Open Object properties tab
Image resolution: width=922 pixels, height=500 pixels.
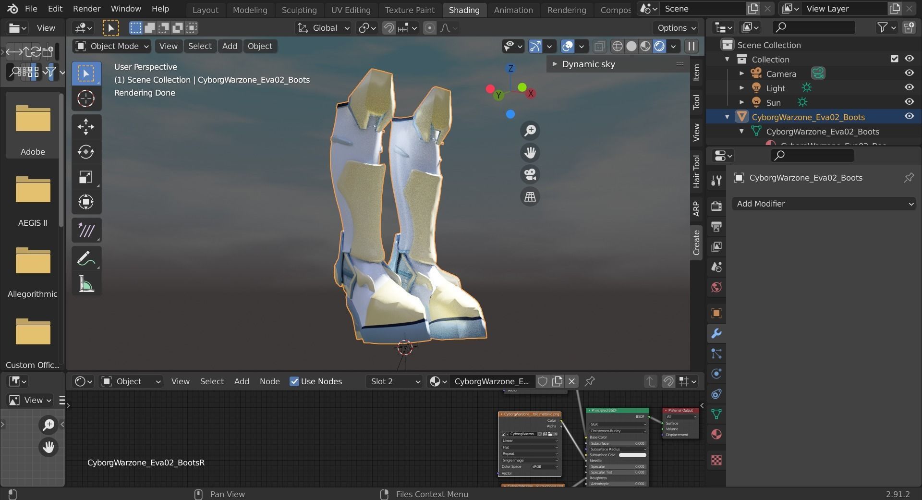(x=716, y=313)
